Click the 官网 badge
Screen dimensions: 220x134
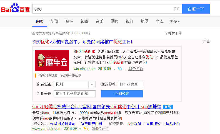pos(168,107)
